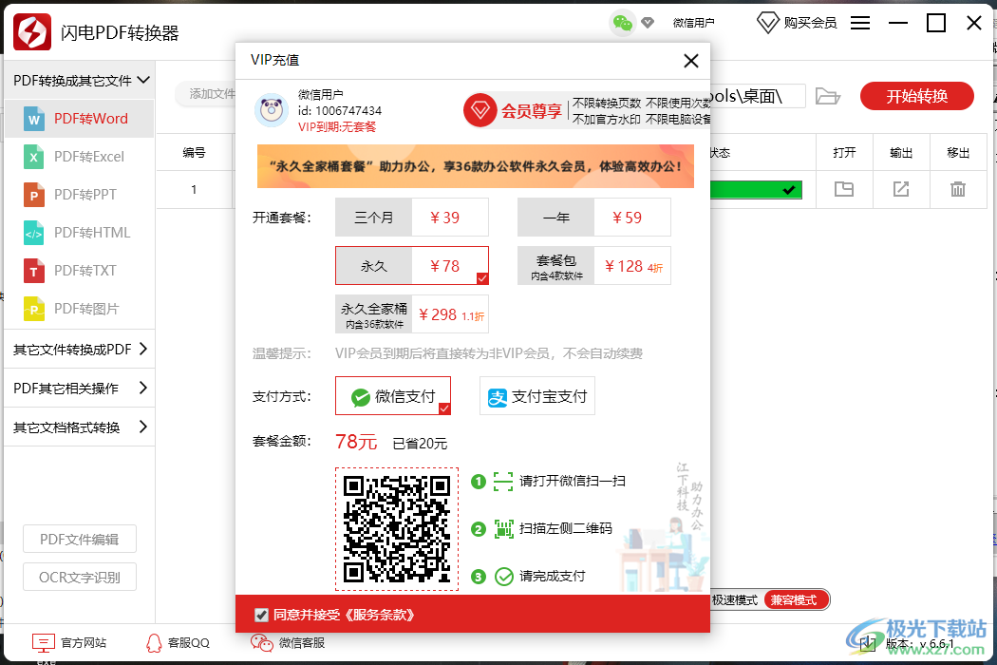Collapse the PDF转换成其它文件 section
Screen dimensions: 997x665
(80, 80)
